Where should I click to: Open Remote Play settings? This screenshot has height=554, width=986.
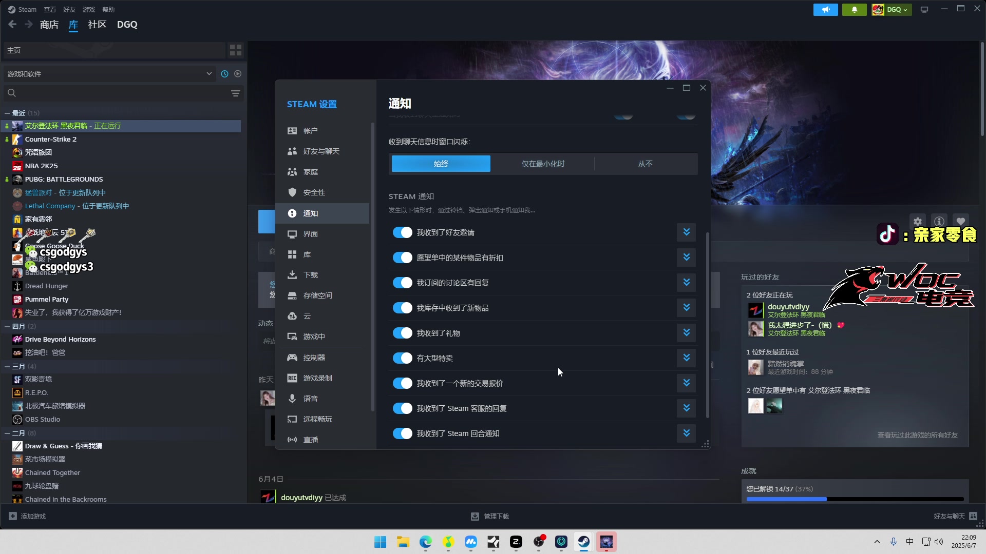(x=322, y=419)
